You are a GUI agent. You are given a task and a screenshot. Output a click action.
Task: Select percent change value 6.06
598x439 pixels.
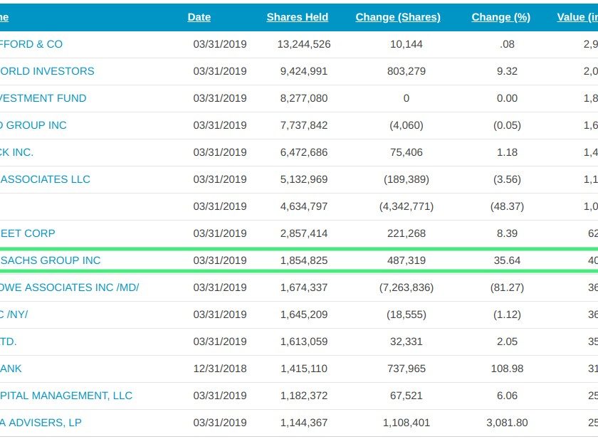pyautogui.click(x=507, y=396)
